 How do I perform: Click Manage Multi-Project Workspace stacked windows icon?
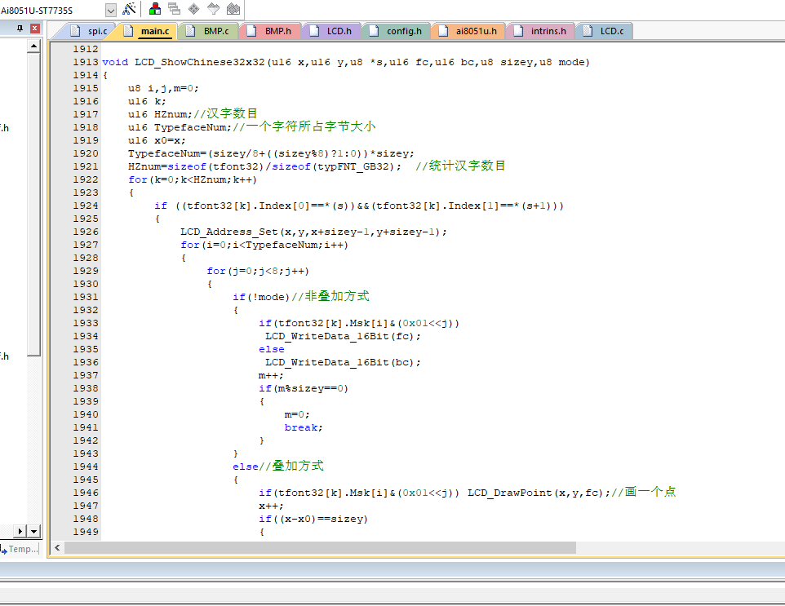175,8
